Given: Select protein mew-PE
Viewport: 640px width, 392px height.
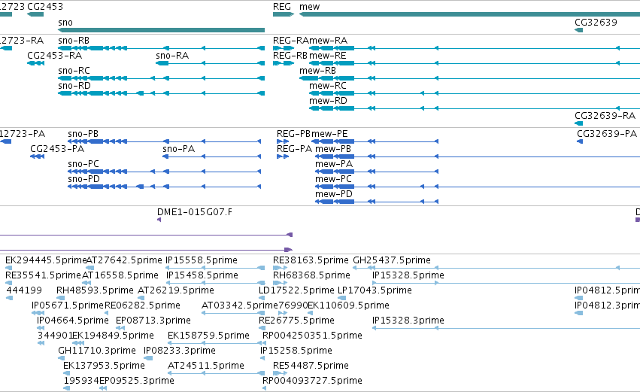Looking at the screenshot, I should [x=375, y=141].
